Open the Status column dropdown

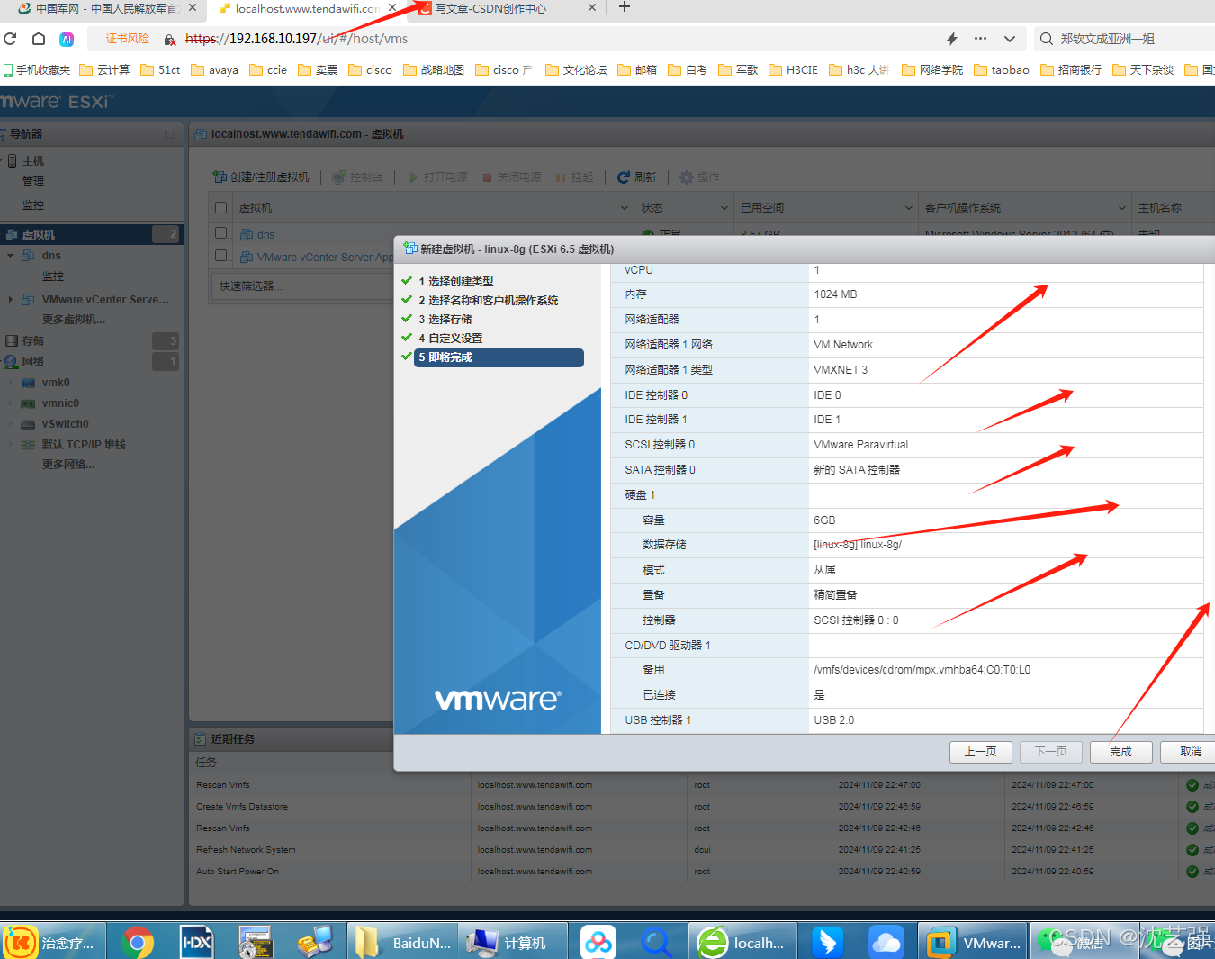pyautogui.click(x=724, y=208)
